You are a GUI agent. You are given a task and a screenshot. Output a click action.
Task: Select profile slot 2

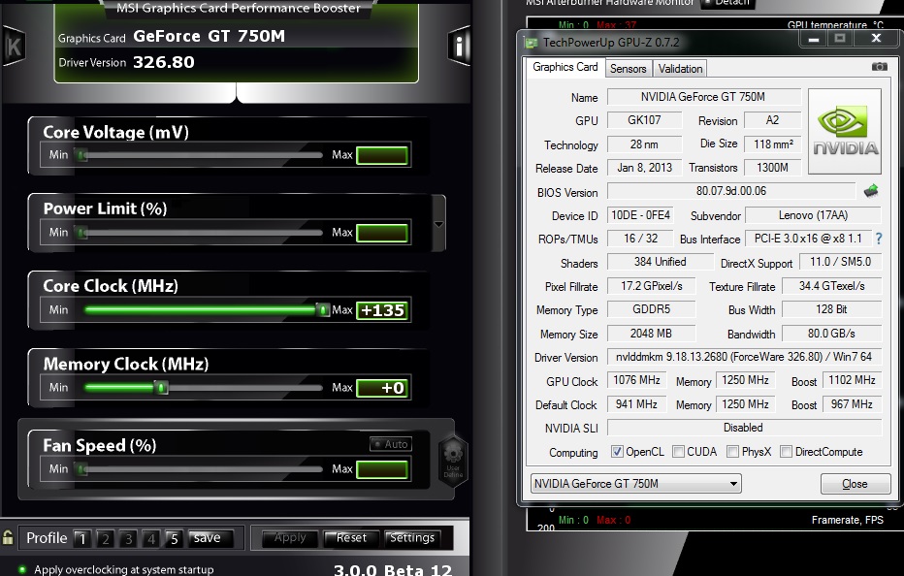click(106, 538)
